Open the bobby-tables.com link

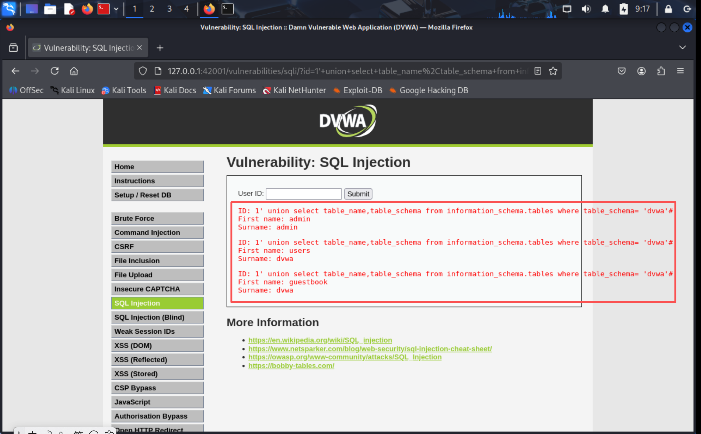[291, 366]
